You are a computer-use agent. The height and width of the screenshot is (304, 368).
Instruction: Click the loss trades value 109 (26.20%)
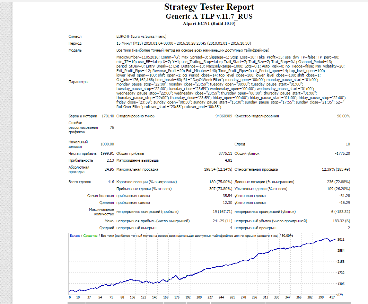point(339,189)
